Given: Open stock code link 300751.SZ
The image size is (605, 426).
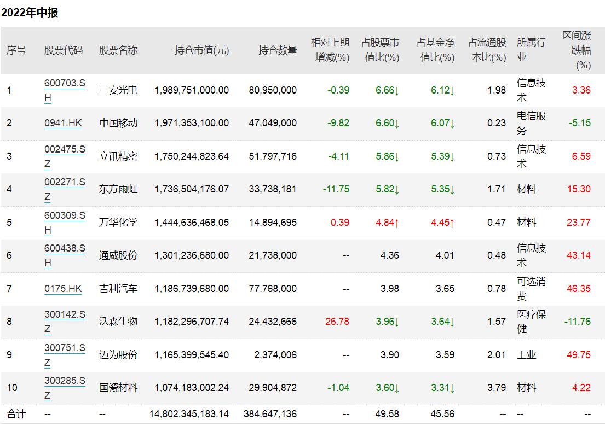Looking at the screenshot, I should tap(65, 355).
